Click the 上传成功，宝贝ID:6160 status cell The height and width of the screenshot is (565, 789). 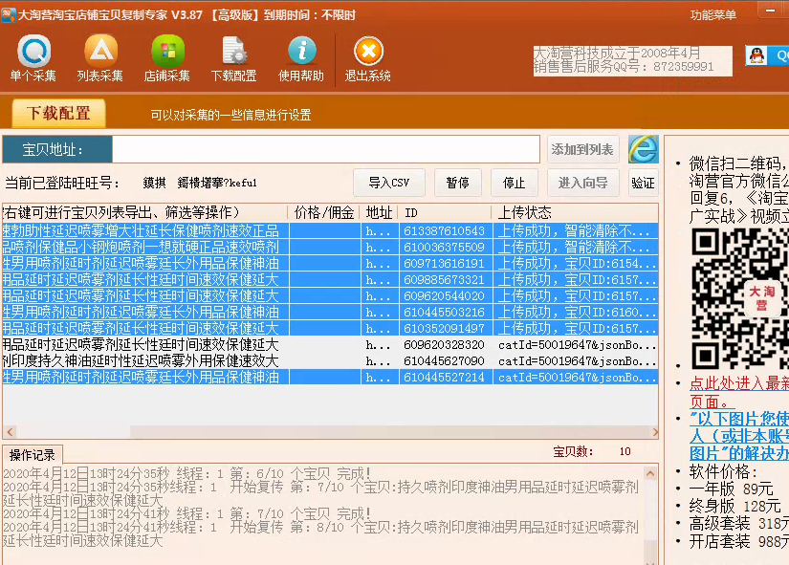(x=576, y=312)
